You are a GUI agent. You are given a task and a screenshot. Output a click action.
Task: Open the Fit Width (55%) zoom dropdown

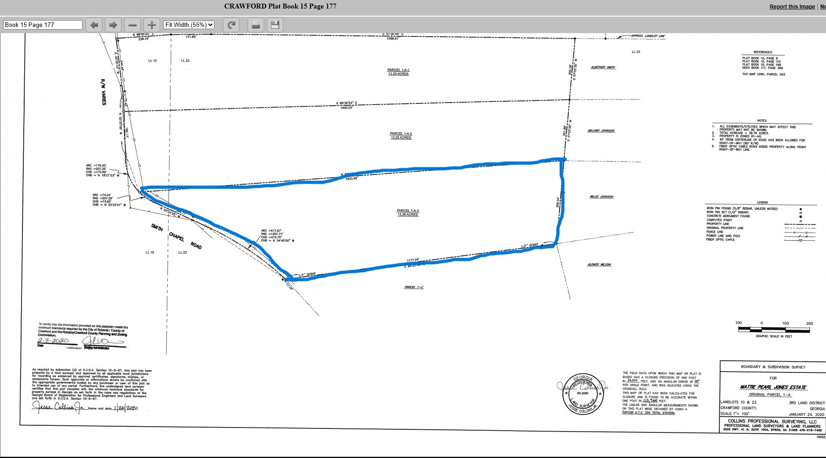[x=189, y=25]
